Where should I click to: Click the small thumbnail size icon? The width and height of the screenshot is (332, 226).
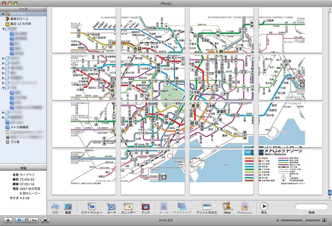(277, 220)
